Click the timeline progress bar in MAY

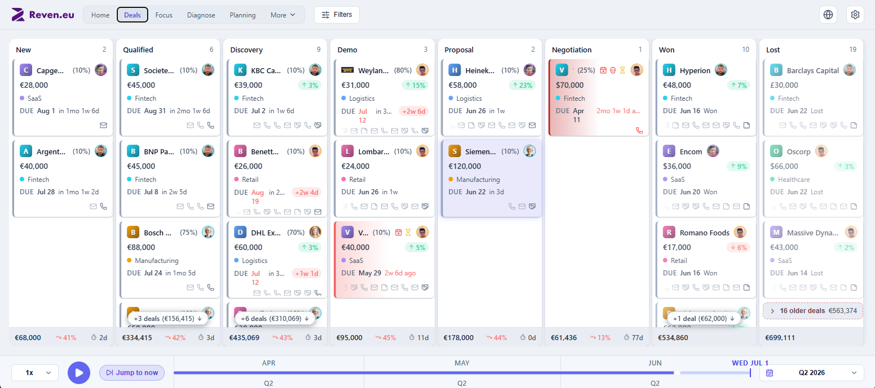462,372
